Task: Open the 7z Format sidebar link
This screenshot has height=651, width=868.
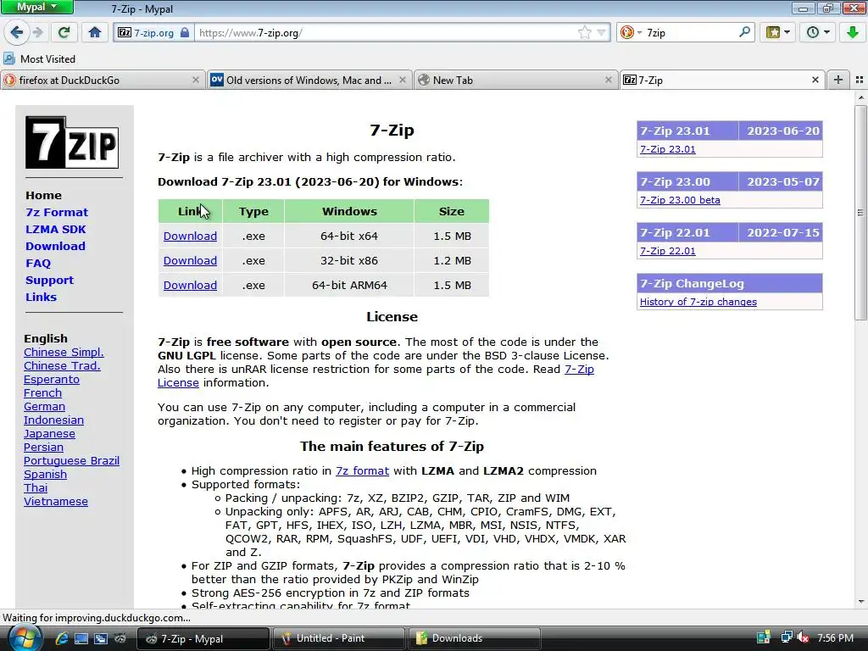Action: 57,212
